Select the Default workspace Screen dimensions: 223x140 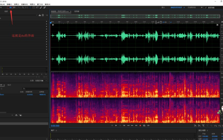(163, 7)
